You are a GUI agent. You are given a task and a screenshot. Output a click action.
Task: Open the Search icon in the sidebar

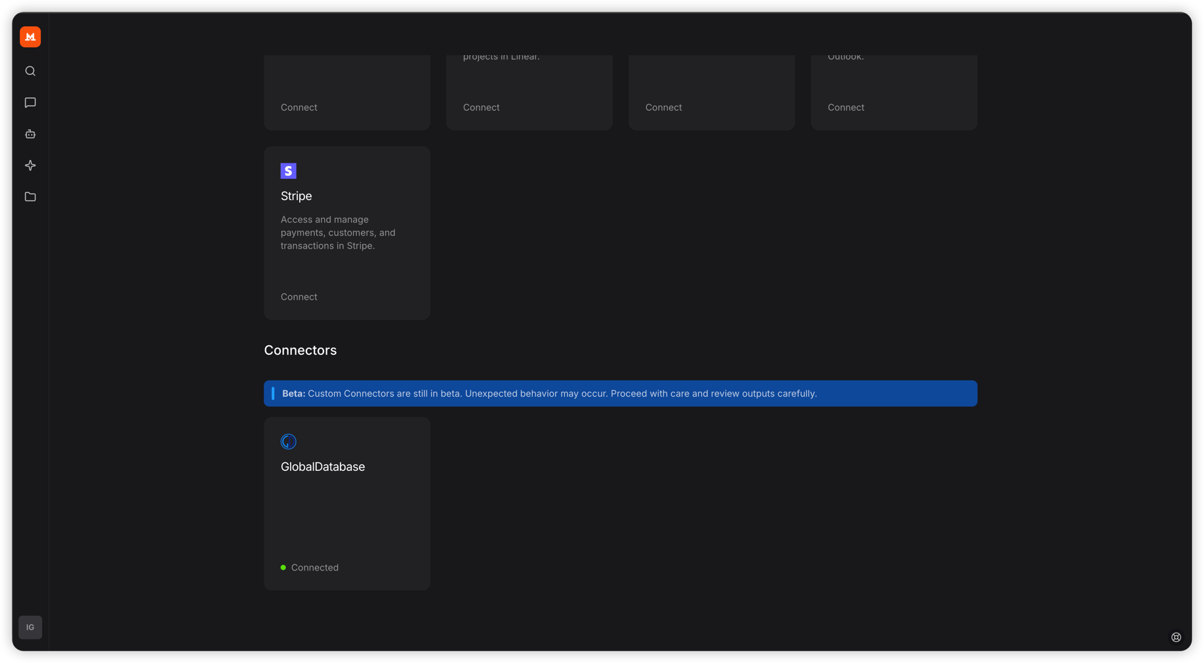pos(30,70)
